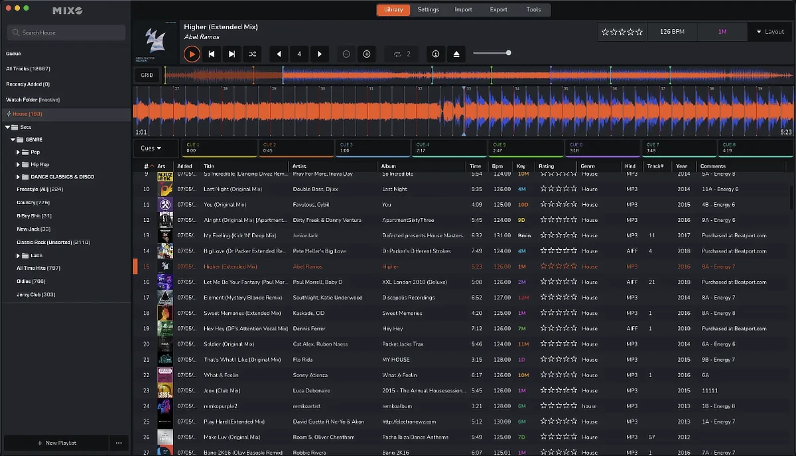
Task: Expand the Hip Hop folder
Action: pos(18,164)
